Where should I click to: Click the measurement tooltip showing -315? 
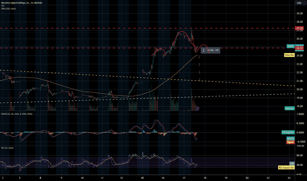[x=210, y=50]
